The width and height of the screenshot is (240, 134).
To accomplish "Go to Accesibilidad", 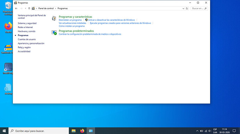I will (x=24, y=52).
